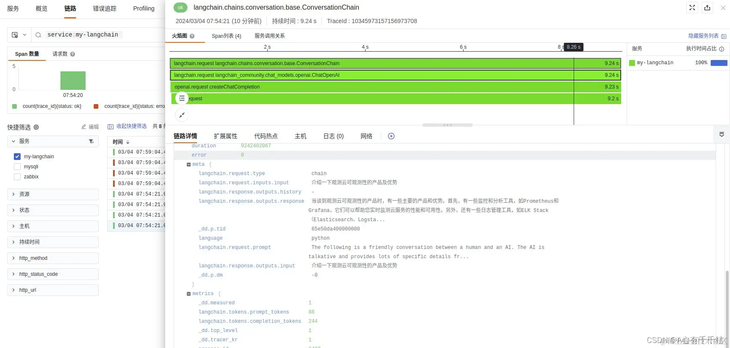
Task: Expand the 资源 filter section
Action: point(53,194)
